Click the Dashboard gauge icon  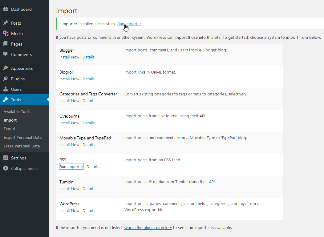tap(6, 9)
